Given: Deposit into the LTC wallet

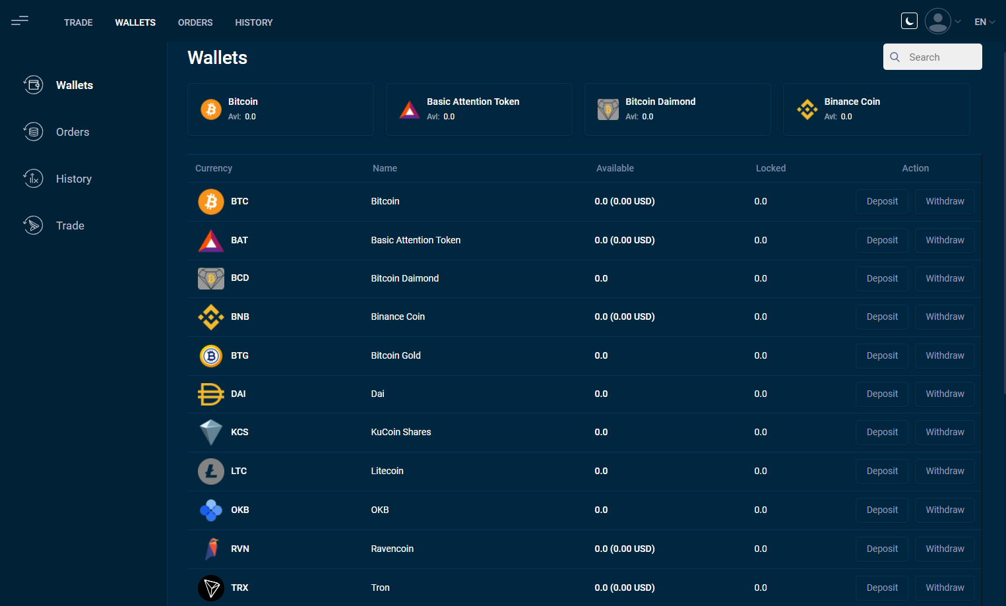Looking at the screenshot, I should [x=882, y=471].
